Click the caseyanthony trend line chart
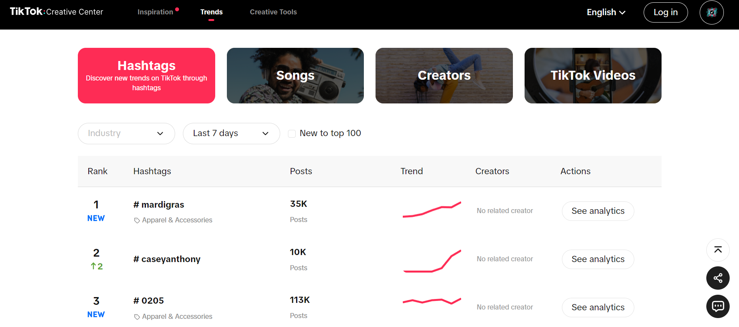The image size is (739, 327). click(432, 261)
